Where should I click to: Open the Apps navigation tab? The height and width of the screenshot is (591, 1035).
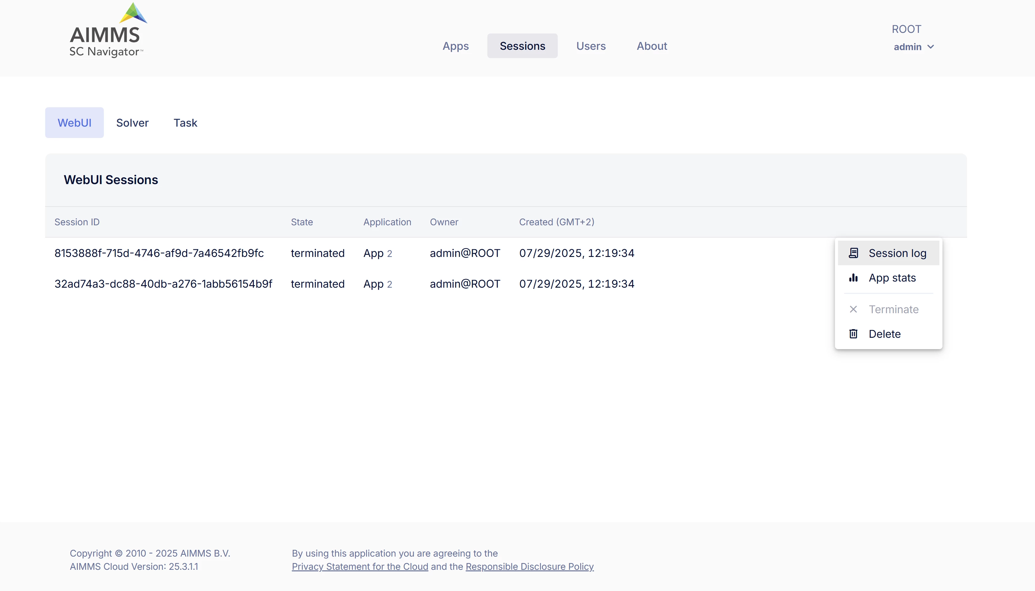[x=455, y=46]
